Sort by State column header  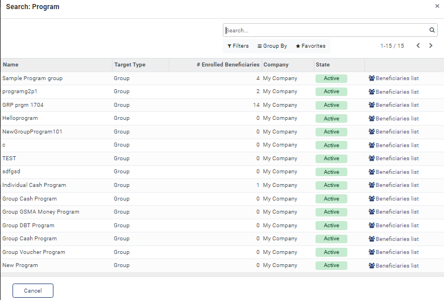click(x=323, y=65)
